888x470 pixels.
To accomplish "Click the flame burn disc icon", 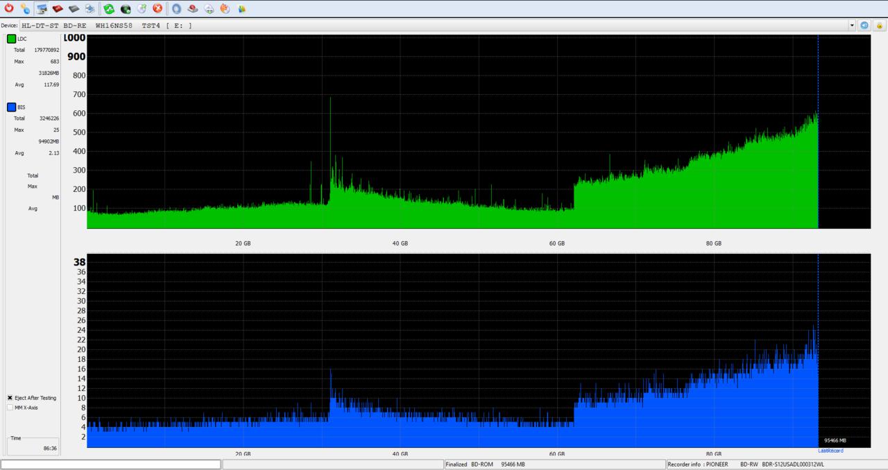I will tap(225, 8).
